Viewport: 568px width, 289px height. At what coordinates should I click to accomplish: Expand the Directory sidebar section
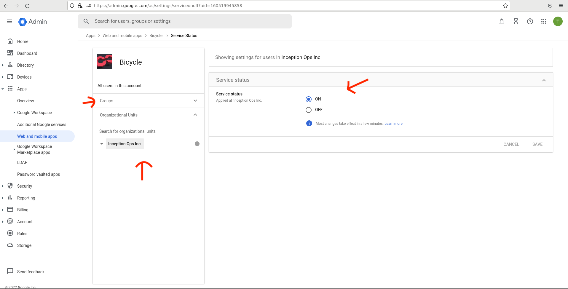3,65
